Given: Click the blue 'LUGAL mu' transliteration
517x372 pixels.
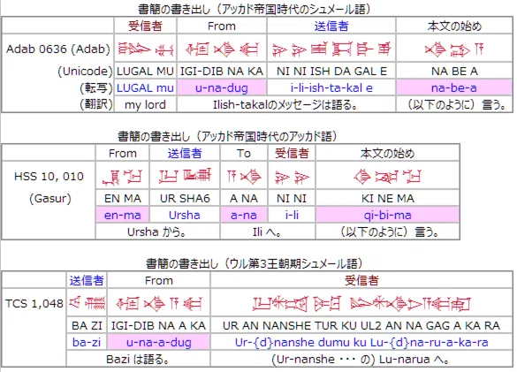Looking at the screenshot, I should 146,88.
